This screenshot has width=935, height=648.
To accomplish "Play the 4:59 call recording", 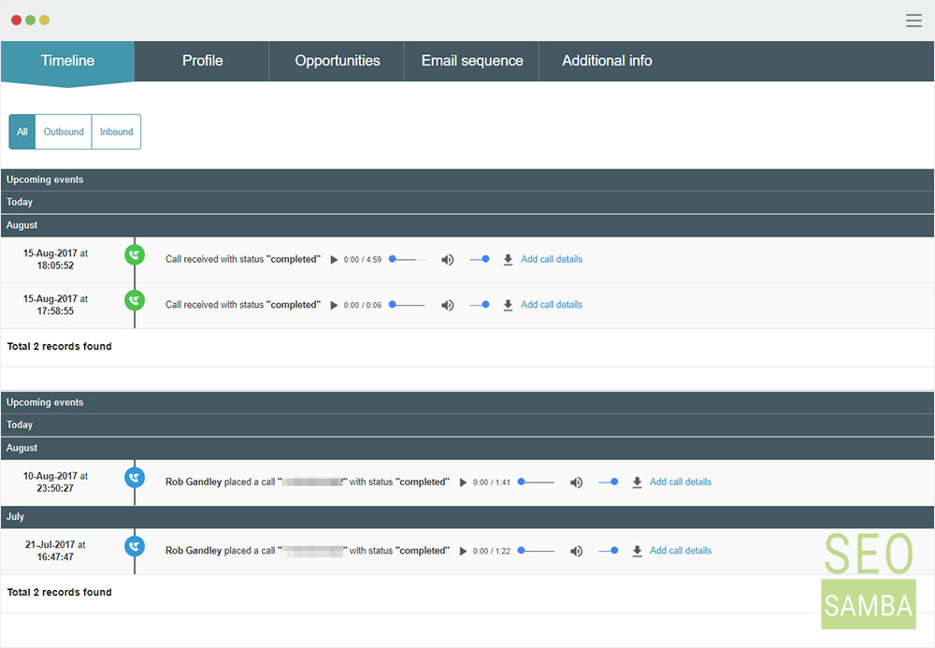I will tap(334, 259).
